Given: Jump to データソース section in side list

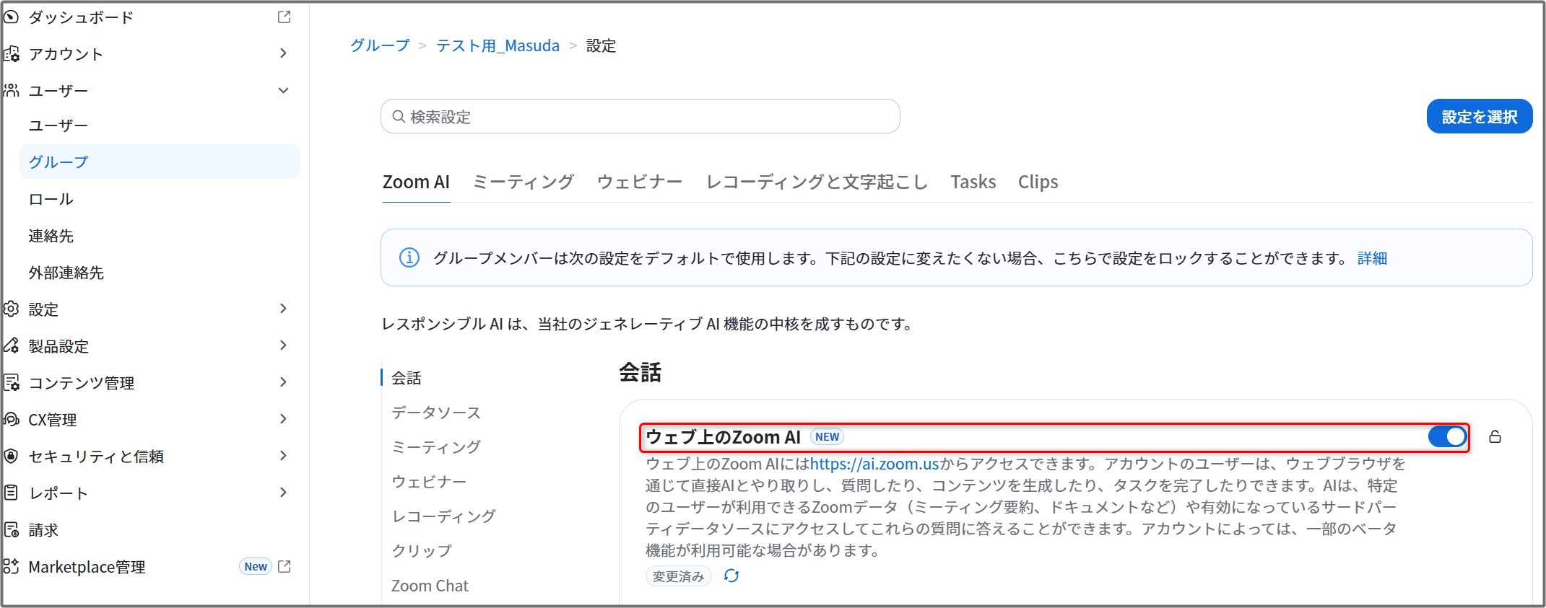Looking at the screenshot, I should coord(435,413).
